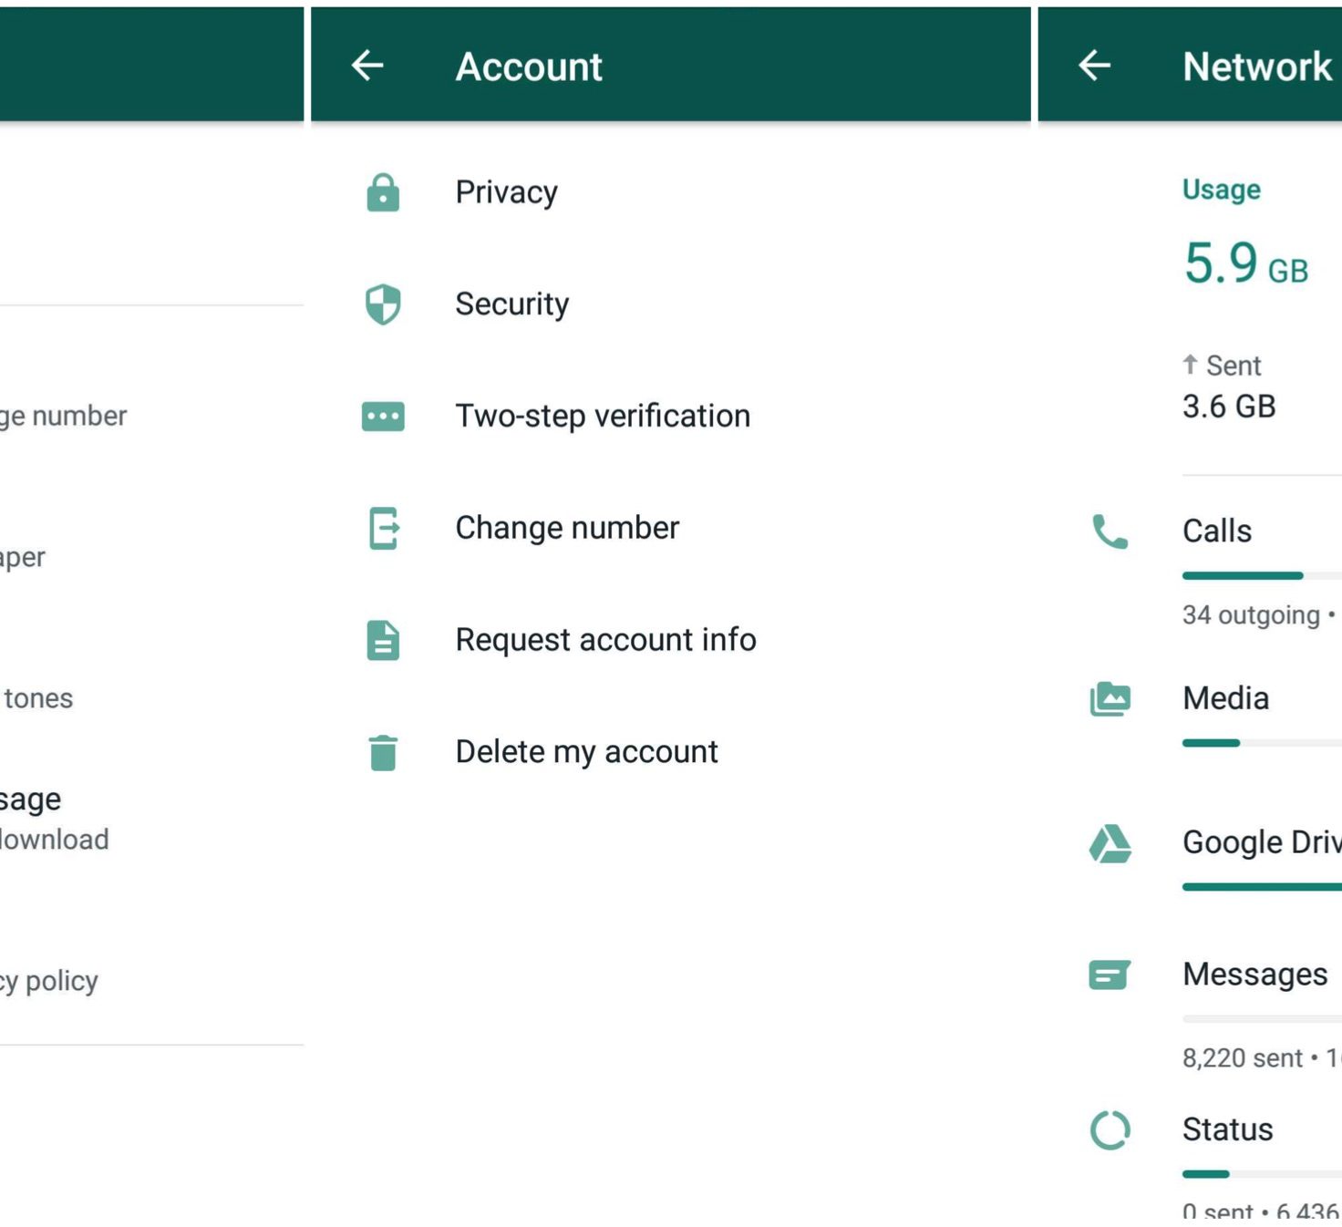Click the Google Drive triangle icon
Image resolution: width=1342 pixels, height=1227 pixels.
pos(1110,843)
